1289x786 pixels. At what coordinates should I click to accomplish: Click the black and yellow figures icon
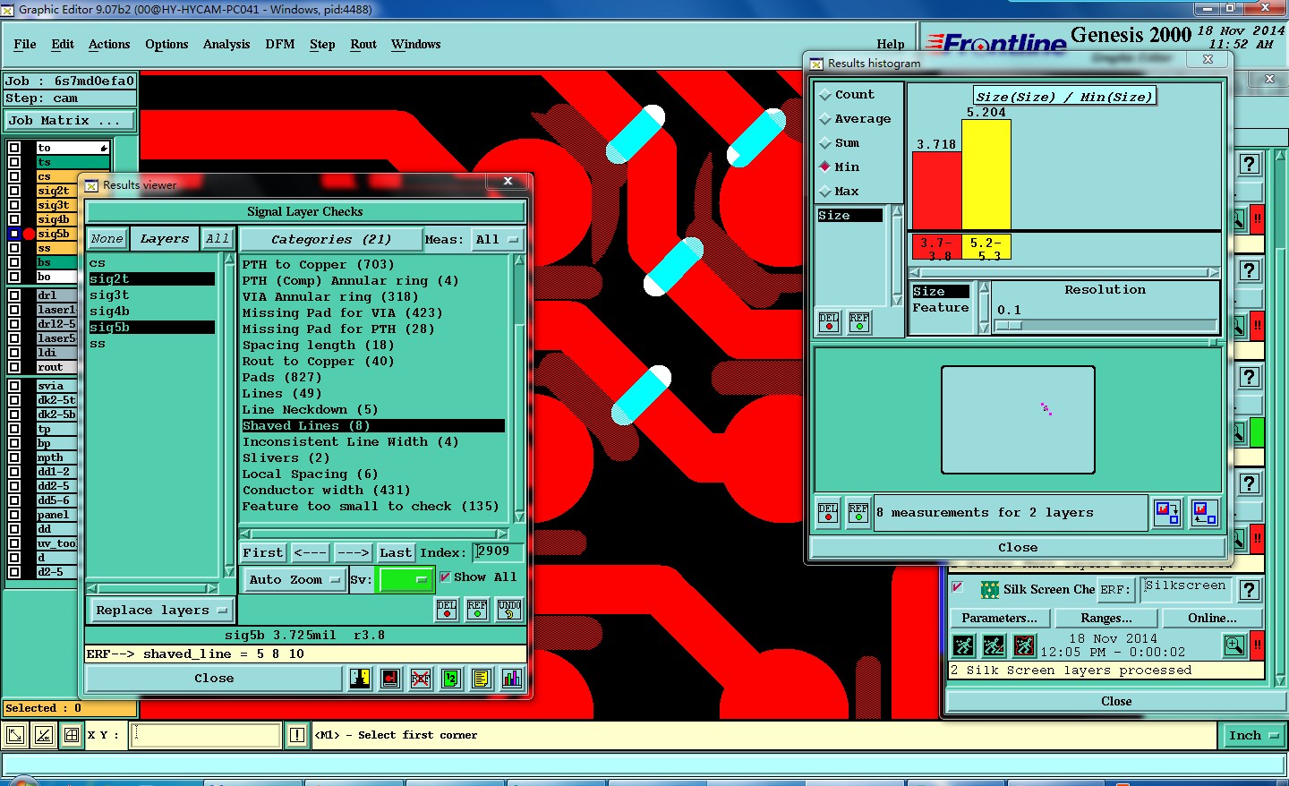tap(360, 679)
